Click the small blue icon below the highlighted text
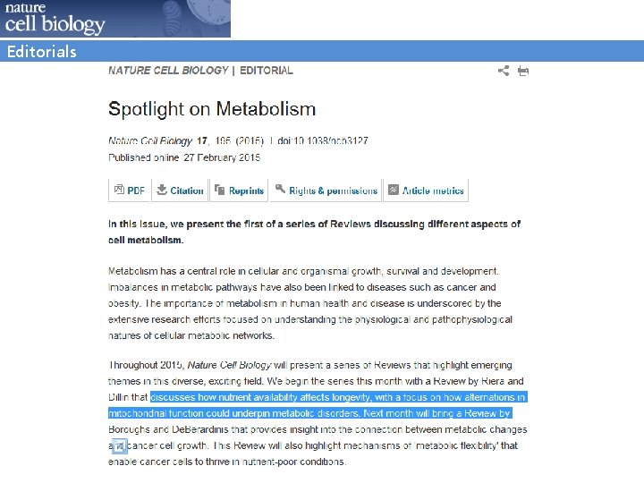The image size is (644, 483). click(119, 447)
